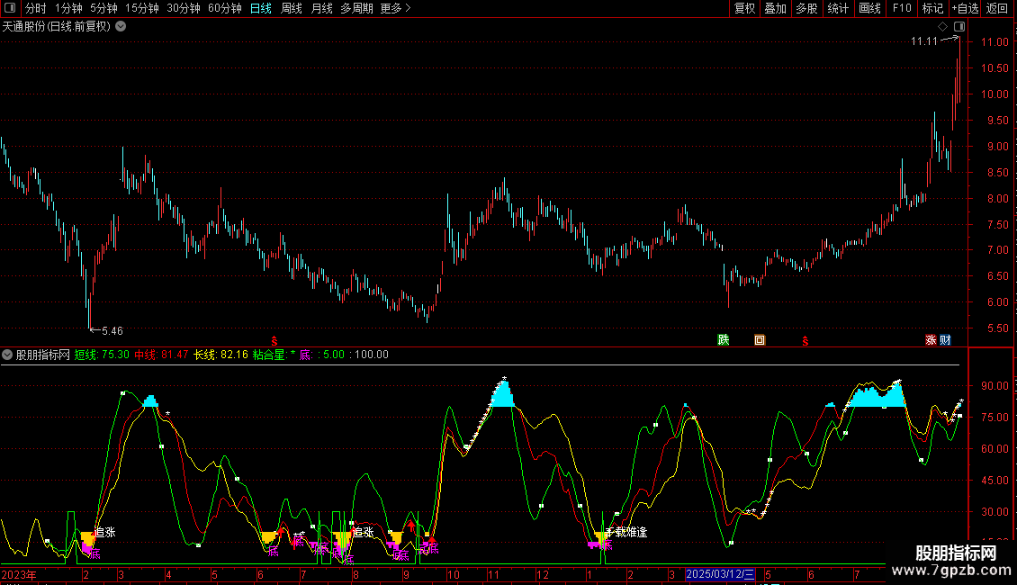1017x585 pixels.
Task: Click the diamond icon above the price axis
Action: [x=943, y=27]
